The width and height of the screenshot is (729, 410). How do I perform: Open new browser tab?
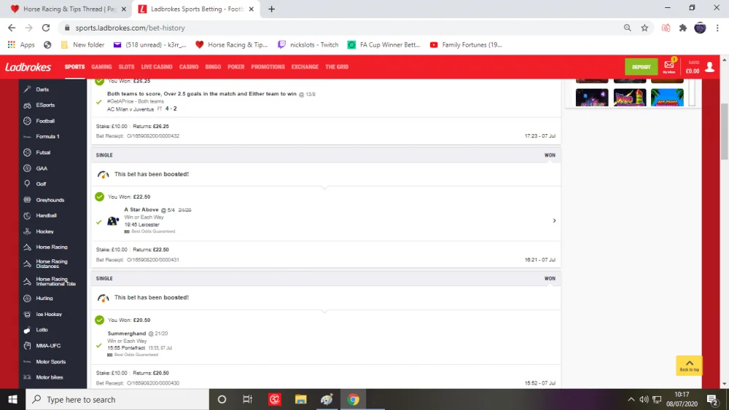click(271, 9)
